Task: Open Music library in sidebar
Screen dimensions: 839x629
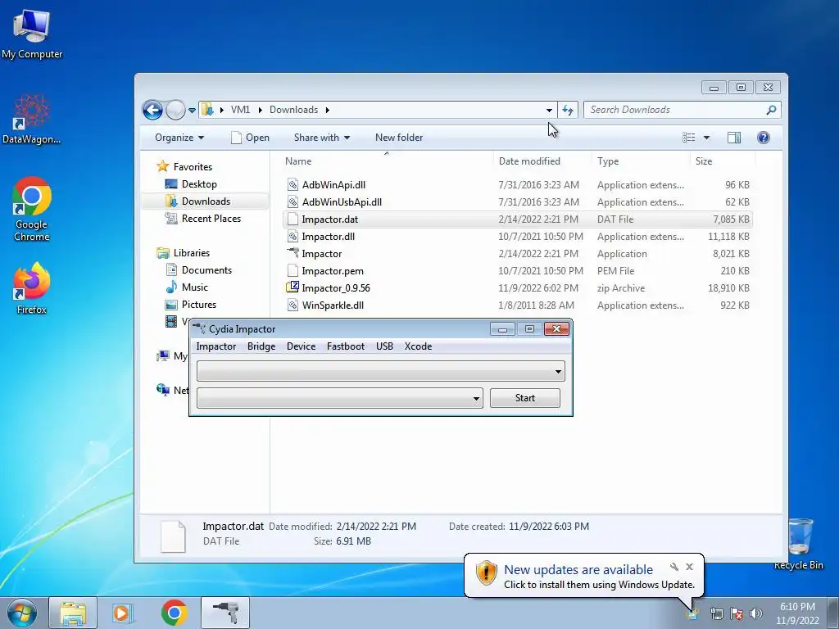Action: 188,287
